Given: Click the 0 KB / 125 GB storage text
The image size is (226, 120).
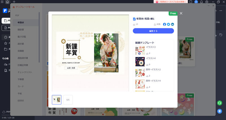Looking at the screenshot, I should pos(8,118).
